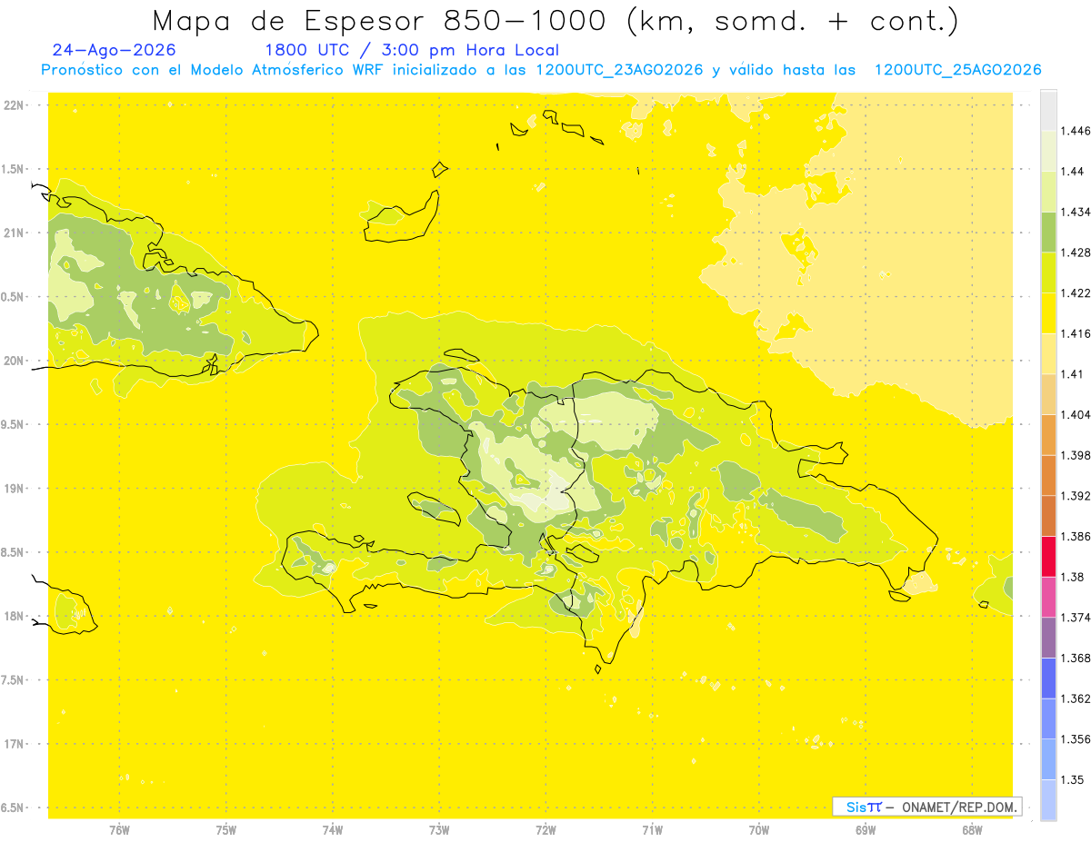Select the orange 1.398–1.404 legend swatch
Screen dimensions: 1091x842
tap(1048, 434)
